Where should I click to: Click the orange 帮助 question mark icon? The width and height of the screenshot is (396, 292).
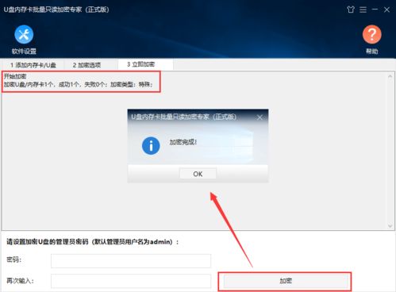click(x=371, y=34)
